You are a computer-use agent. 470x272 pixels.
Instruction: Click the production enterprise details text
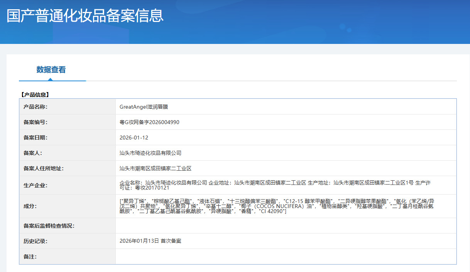[x=275, y=185]
